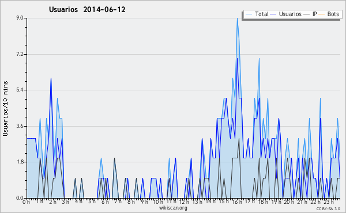Click the x-axis label "2 h"

(52, 202)
